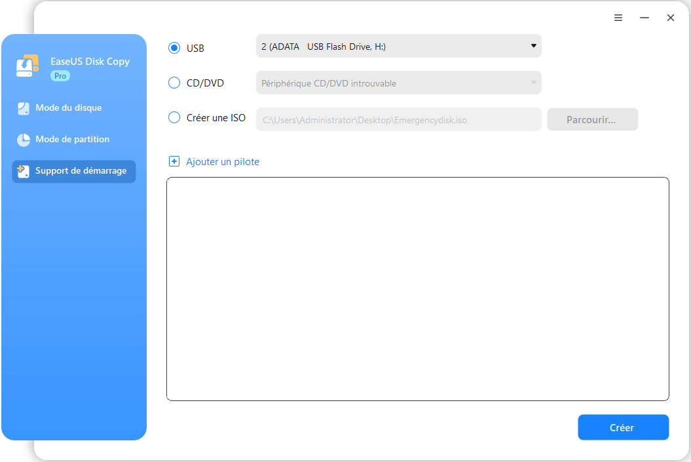This screenshot has width=691, height=462.
Task: Open the hamburger menu in title bar
Action: [x=618, y=18]
